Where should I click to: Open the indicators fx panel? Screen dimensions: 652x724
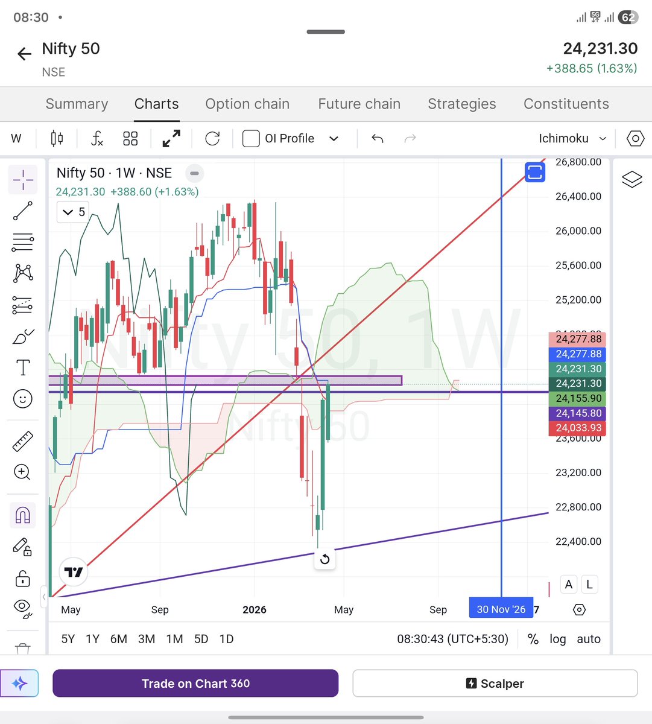pyautogui.click(x=97, y=138)
